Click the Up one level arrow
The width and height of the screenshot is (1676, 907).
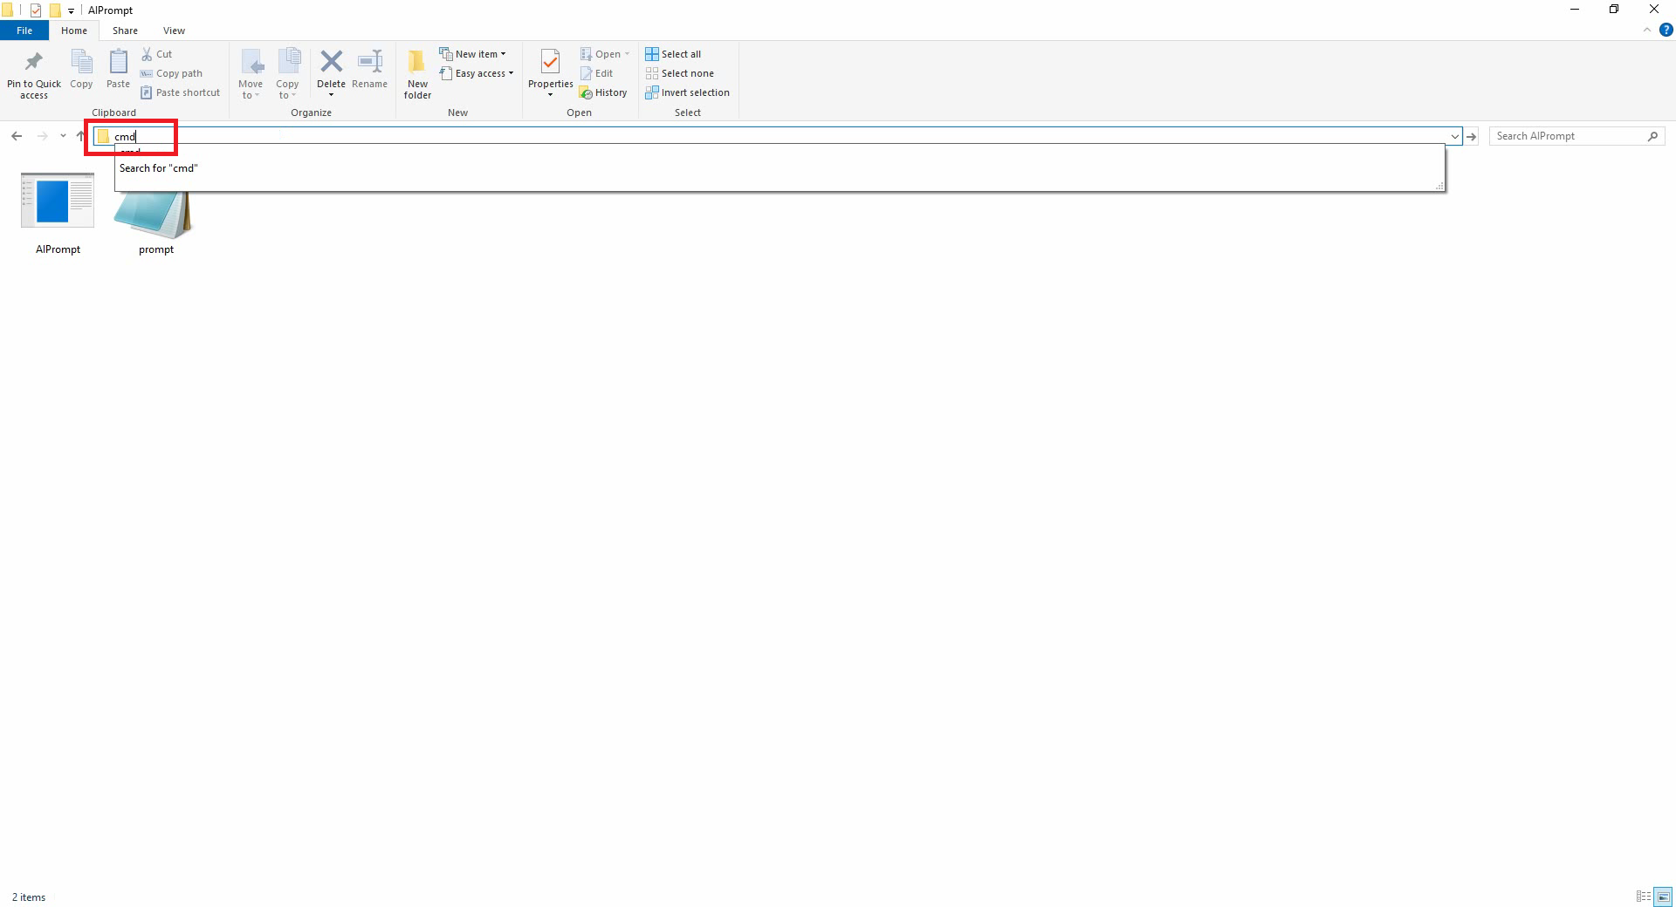coord(80,136)
